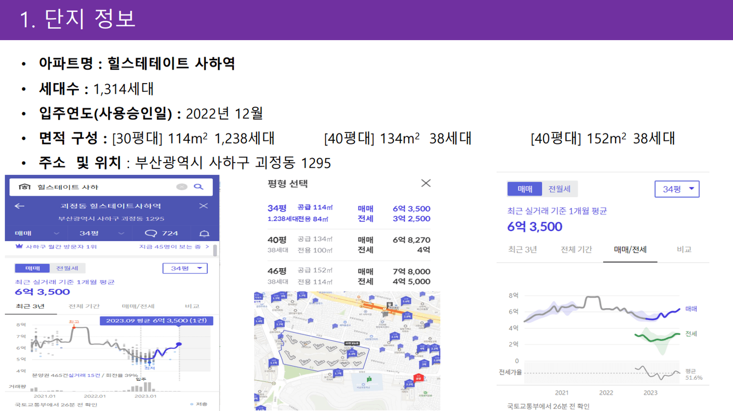Clear search text with the gray X icon
This screenshot has height=411, width=733.
181,187
